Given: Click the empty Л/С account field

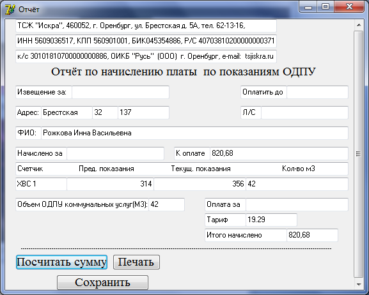Looking at the screenshot, I should [305, 112].
